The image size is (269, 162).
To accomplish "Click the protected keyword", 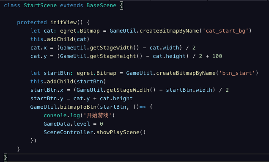I will [x=32, y=22].
